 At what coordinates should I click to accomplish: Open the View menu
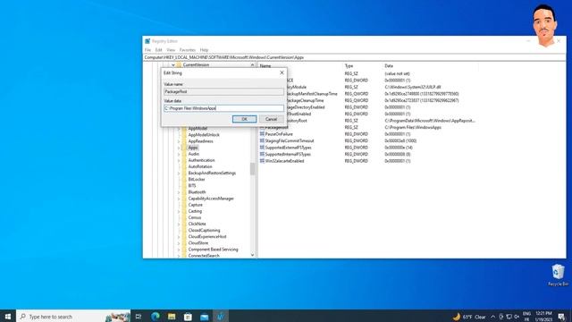171,50
